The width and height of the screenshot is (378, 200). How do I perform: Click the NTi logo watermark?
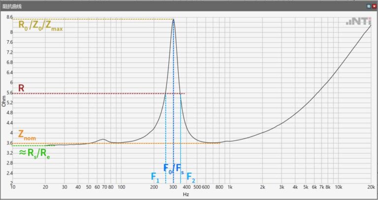(x=357, y=22)
